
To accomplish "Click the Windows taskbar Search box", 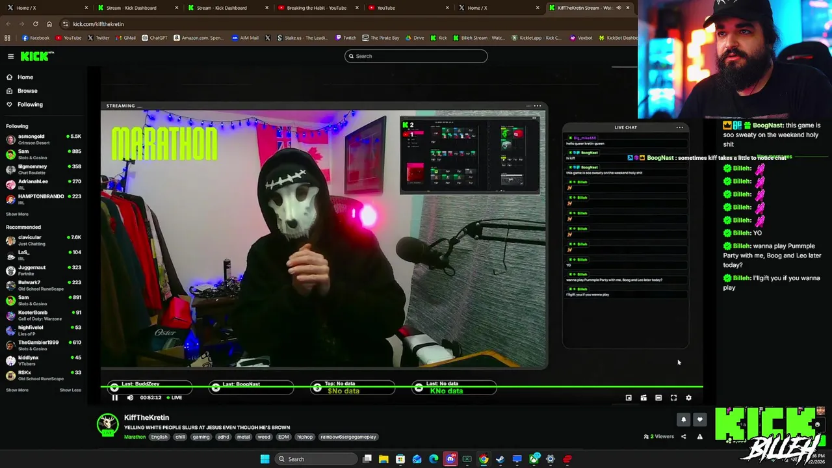I will tap(315, 459).
